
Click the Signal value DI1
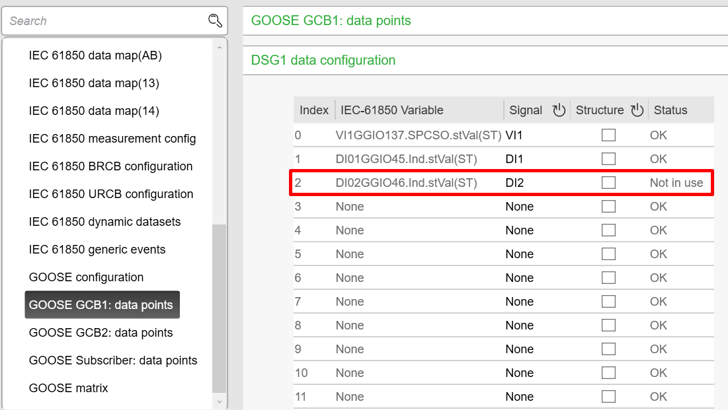coord(514,158)
